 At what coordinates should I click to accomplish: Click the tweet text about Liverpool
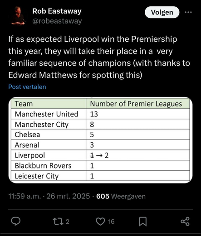point(99,57)
